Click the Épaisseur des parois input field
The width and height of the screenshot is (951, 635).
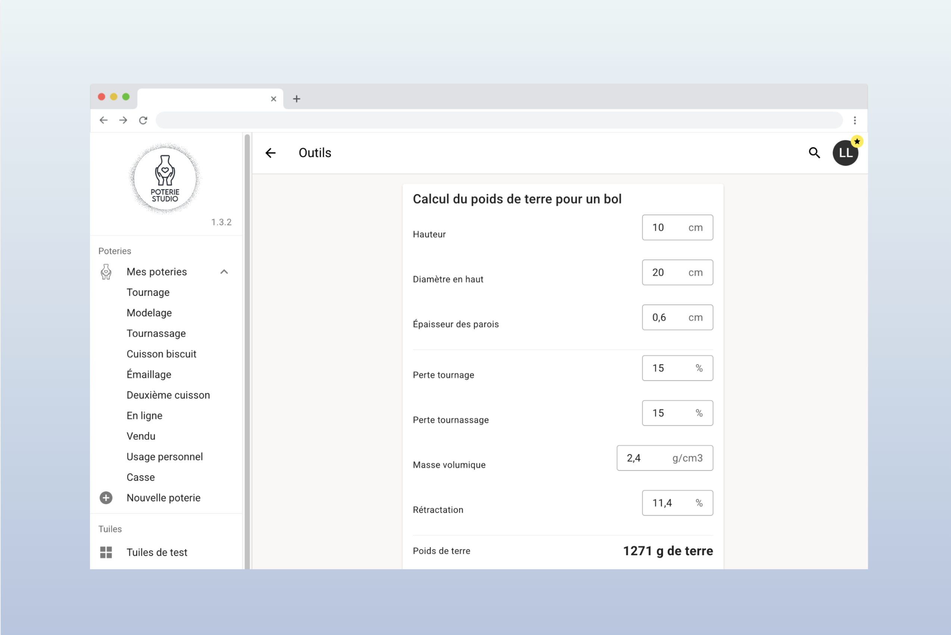click(x=677, y=317)
